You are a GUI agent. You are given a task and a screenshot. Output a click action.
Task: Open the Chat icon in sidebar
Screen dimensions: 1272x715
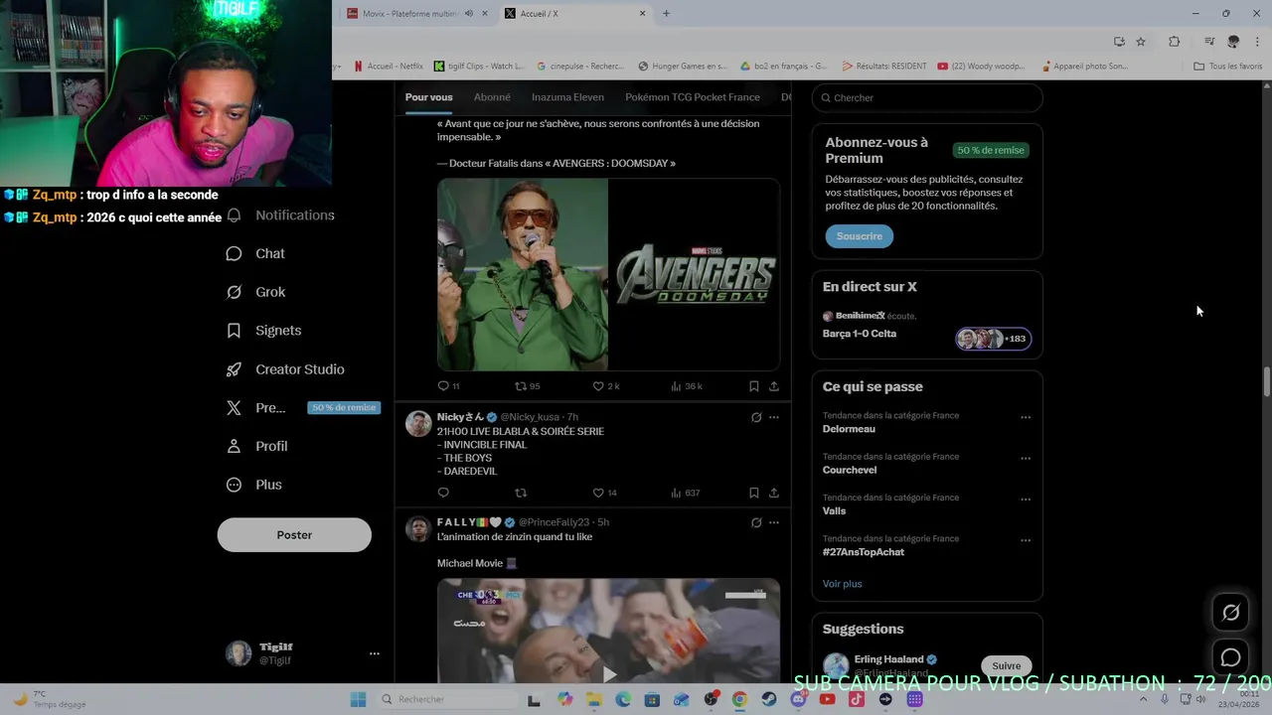234,254
